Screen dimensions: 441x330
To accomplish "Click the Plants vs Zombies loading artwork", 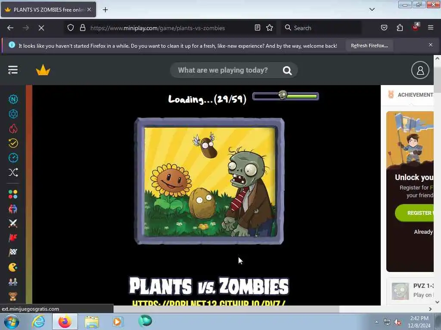I will tap(209, 181).
